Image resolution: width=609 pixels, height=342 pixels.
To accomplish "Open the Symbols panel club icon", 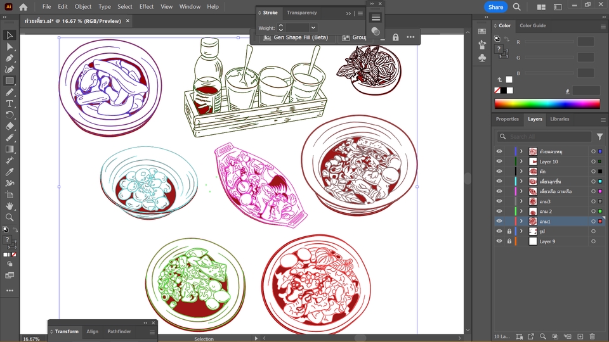I will (x=482, y=58).
